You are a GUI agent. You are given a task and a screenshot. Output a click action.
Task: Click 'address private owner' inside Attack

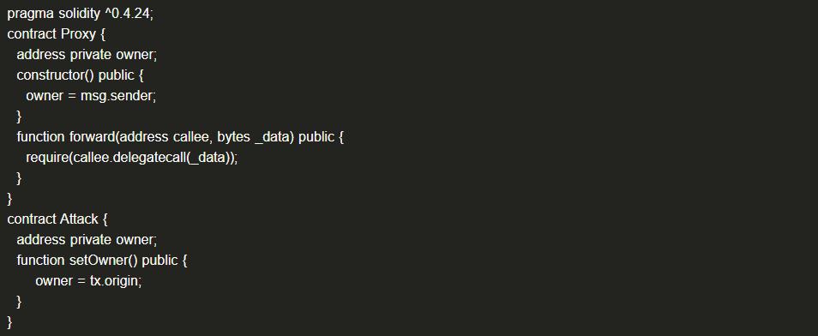87,240
